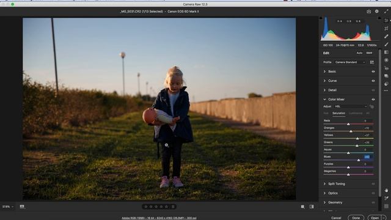This screenshot has height=220, width=391.
Task: Mark image for deletion trash icon
Action: 174,207
